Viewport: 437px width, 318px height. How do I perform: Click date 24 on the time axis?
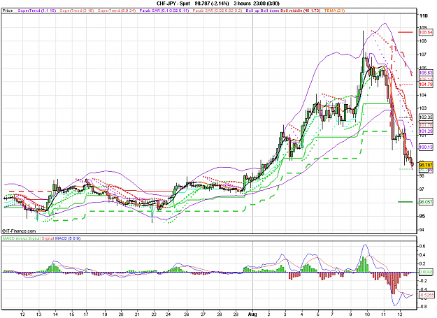click(x=169, y=315)
